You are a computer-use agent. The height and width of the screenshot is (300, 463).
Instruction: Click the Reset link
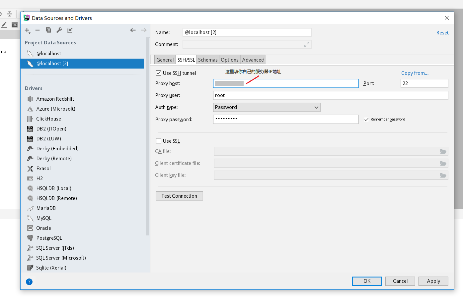pos(442,32)
